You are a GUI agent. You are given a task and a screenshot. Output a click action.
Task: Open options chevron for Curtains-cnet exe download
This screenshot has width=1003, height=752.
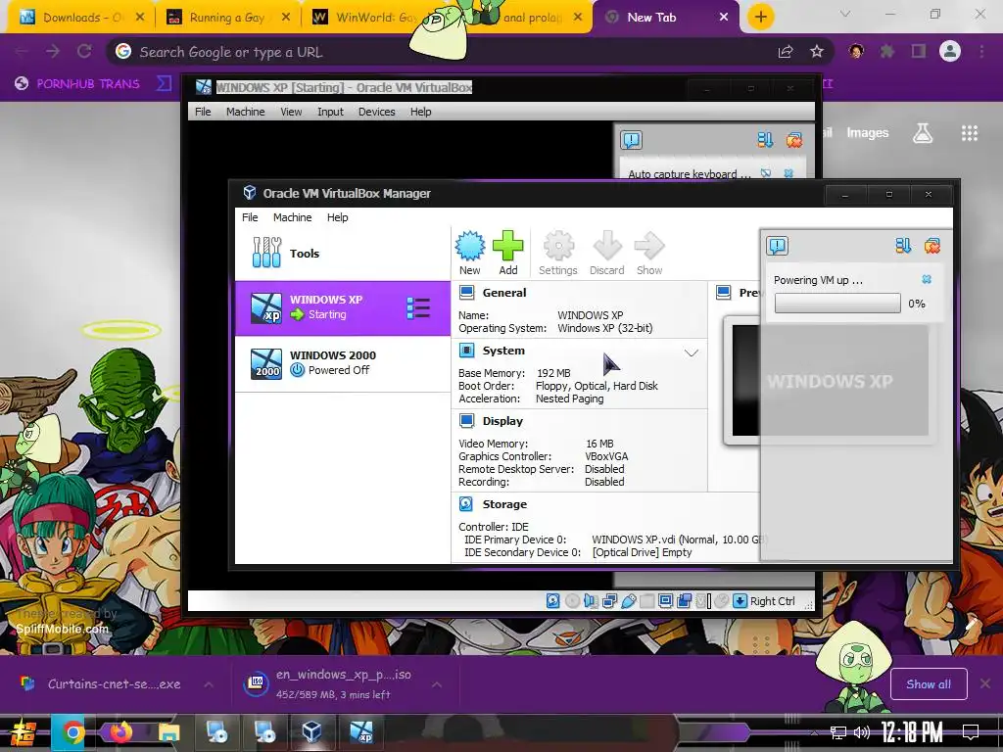point(209,684)
